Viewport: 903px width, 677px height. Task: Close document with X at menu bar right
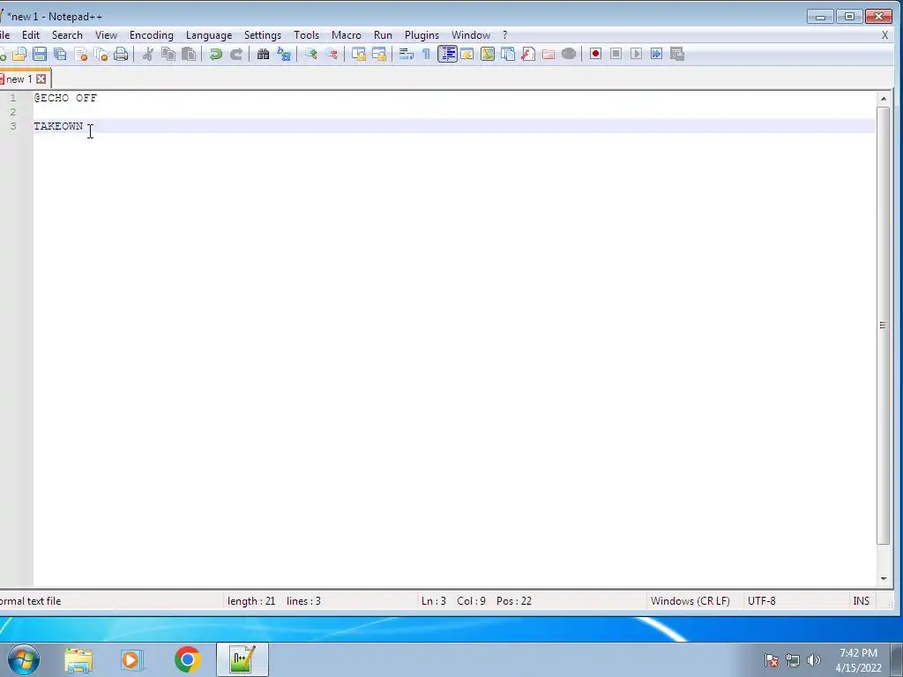(885, 35)
